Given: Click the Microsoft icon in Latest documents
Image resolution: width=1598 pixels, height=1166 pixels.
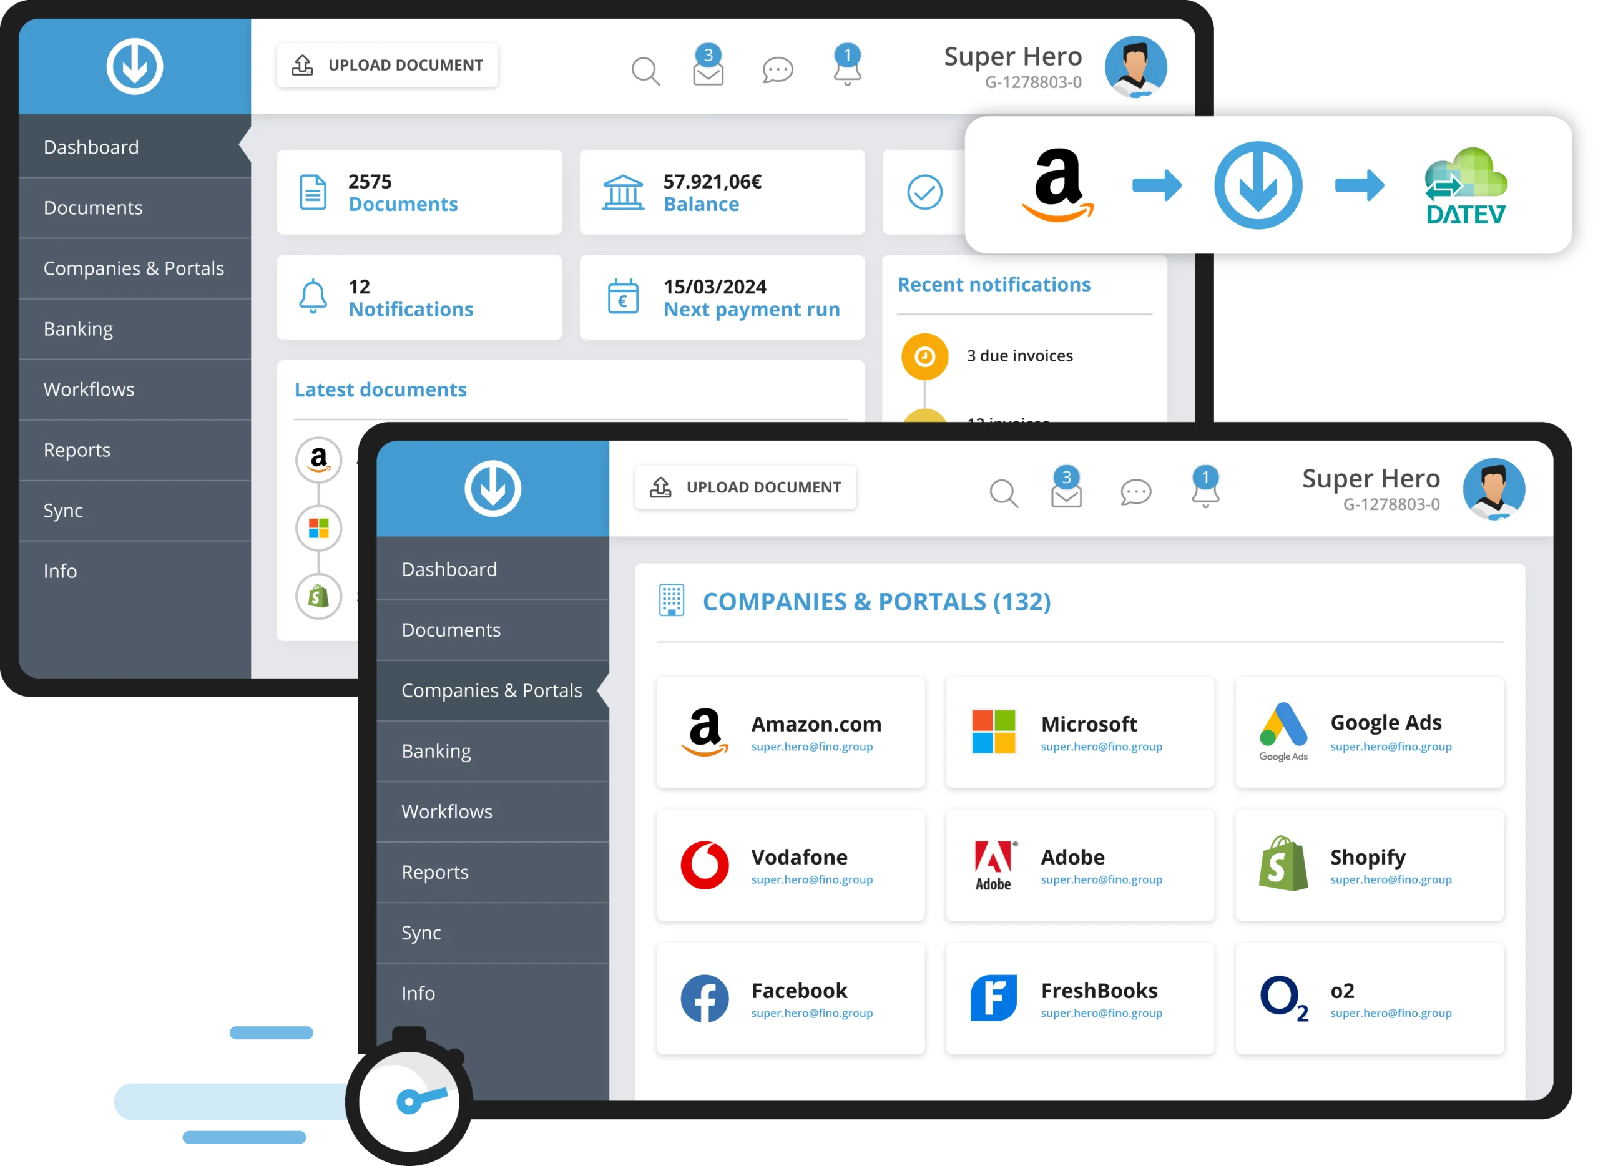Looking at the screenshot, I should pyautogui.click(x=318, y=528).
